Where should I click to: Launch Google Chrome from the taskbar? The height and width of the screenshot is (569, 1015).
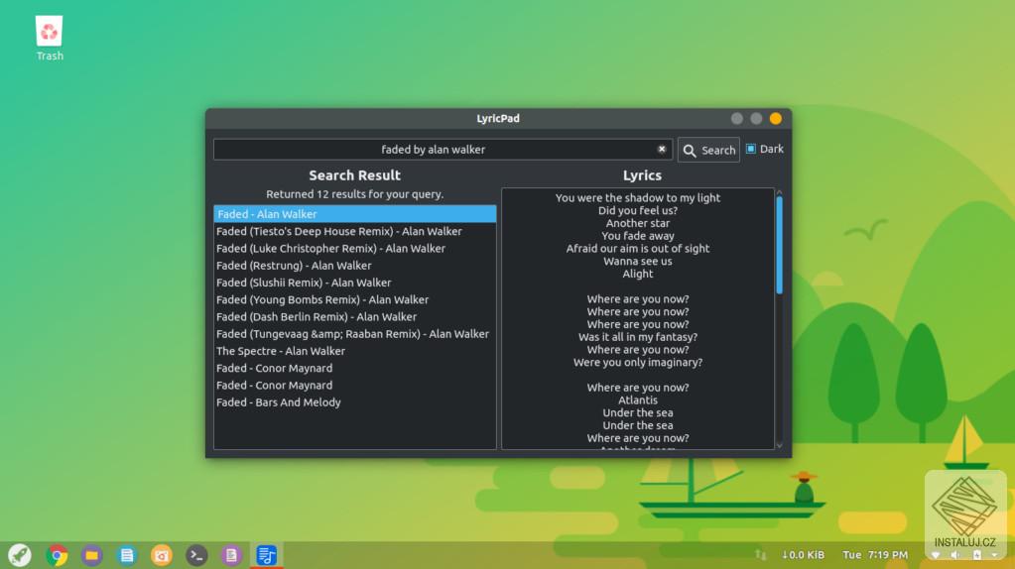[x=57, y=555]
